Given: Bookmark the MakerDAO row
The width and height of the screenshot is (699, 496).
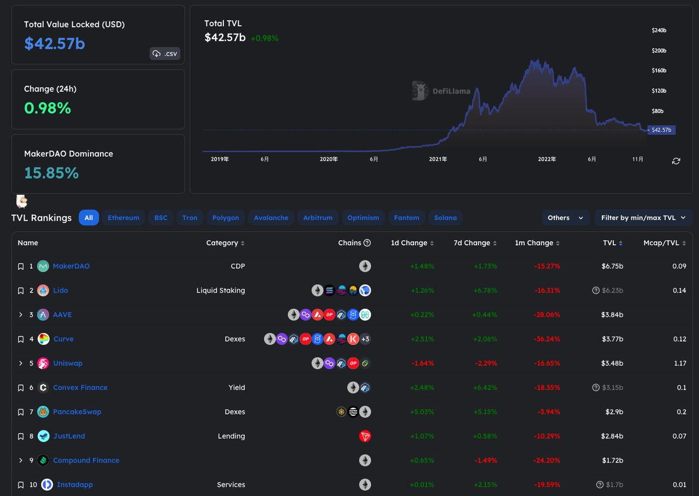Looking at the screenshot, I should point(21,267).
